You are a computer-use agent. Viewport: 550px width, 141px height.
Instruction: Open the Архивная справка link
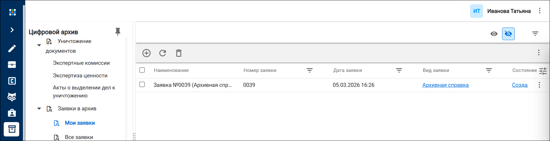[x=445, y=85]
